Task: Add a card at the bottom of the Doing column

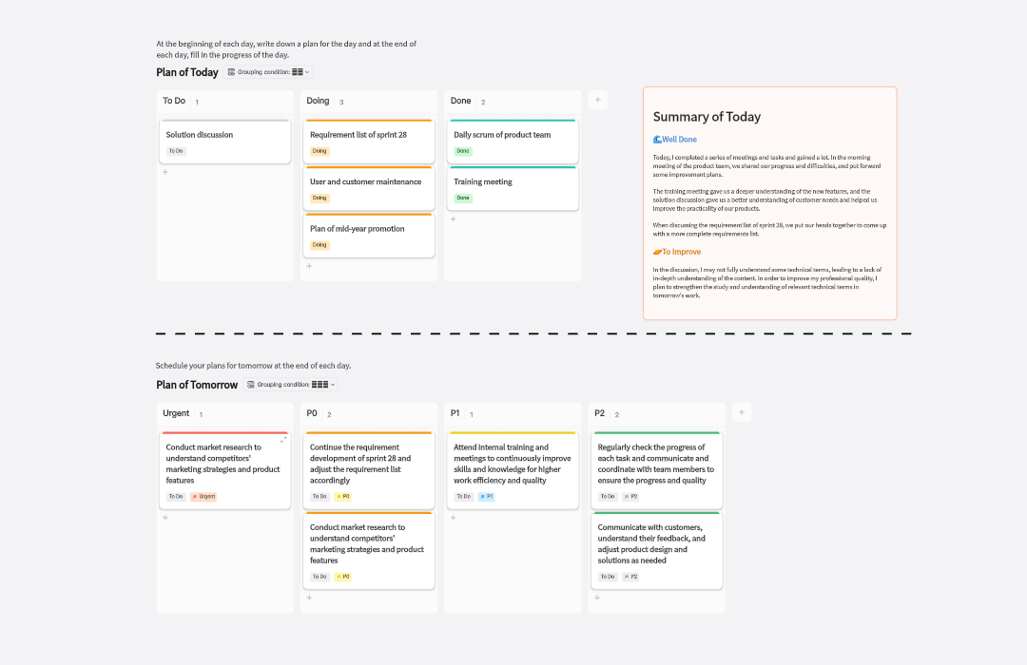Action: (309, 266)
